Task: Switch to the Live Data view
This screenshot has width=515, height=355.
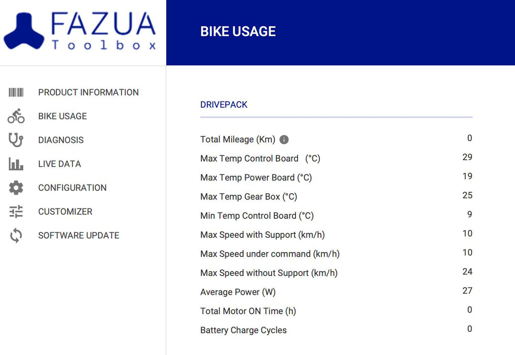Action: click(x=59, y=164)
